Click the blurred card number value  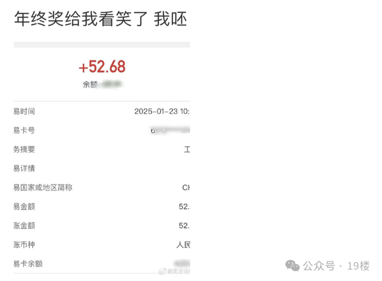click(170, 130)
